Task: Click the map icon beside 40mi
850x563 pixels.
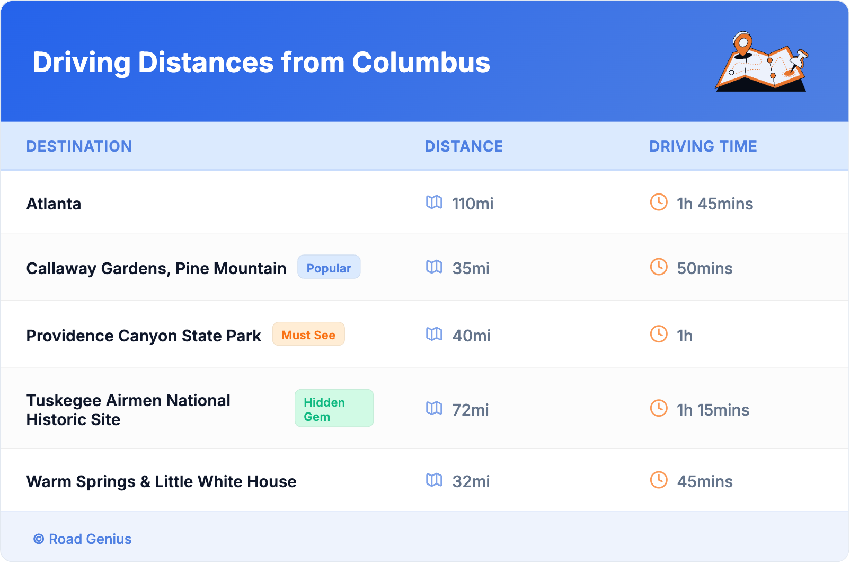Action: [x=434, y=335]
